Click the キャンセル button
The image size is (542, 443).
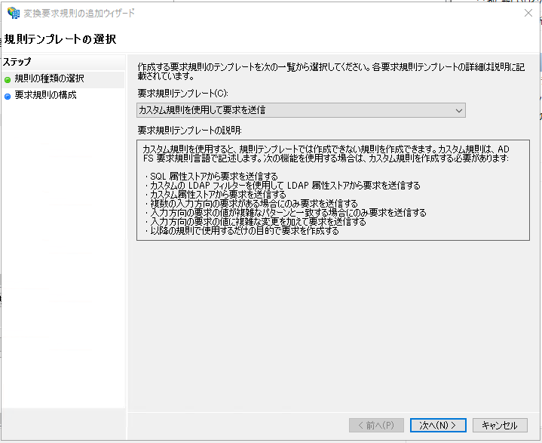tap(500, 426)
